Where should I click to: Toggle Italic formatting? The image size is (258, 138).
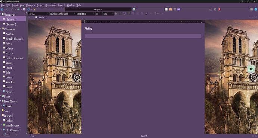[x=120, y=14]
